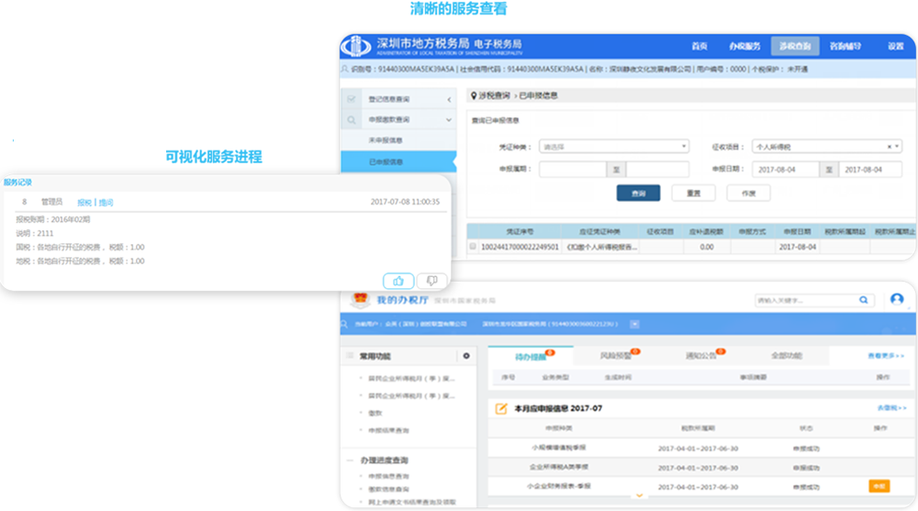The image size is (918, 511).
Task: Click the 作废 button
Action: 748,194
